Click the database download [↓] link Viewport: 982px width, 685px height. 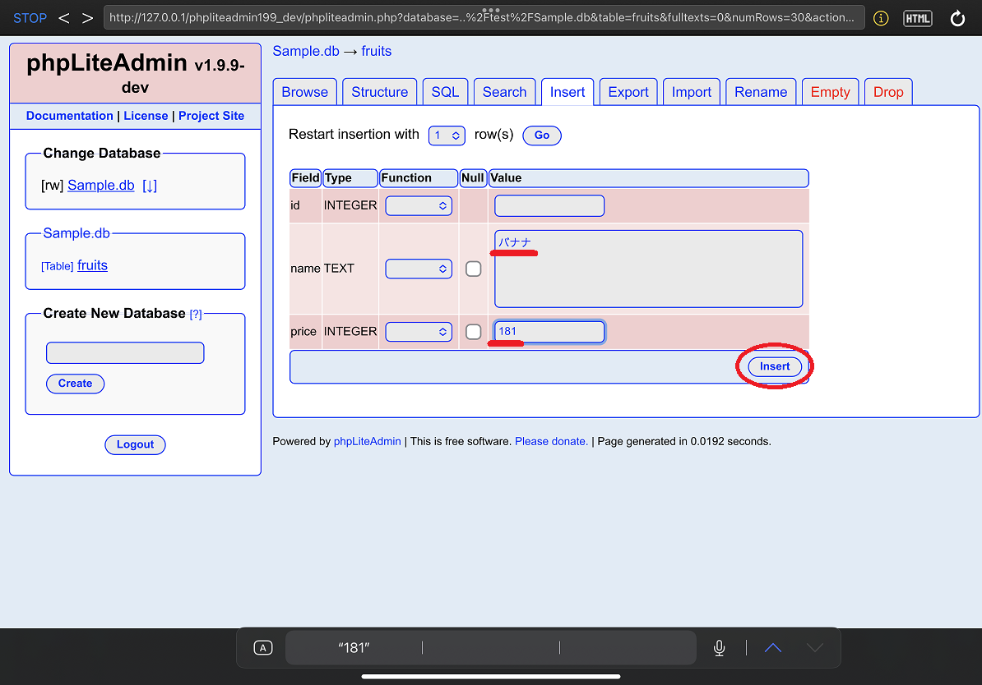150,185
